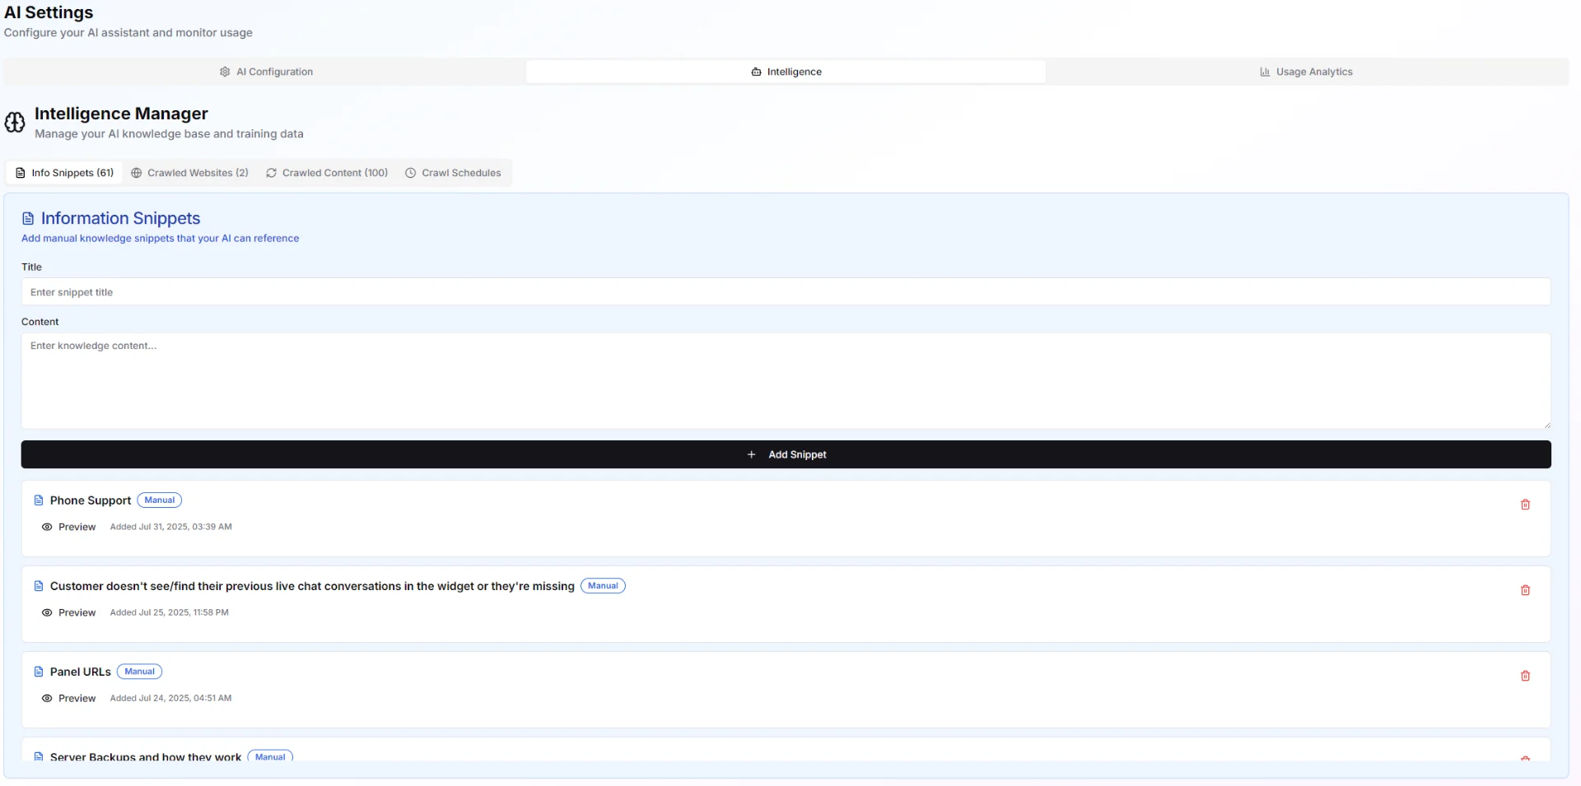Click the document icon next to Phone Support
This screenshot has height=786, width=1581.
click(x=39, y=500)
